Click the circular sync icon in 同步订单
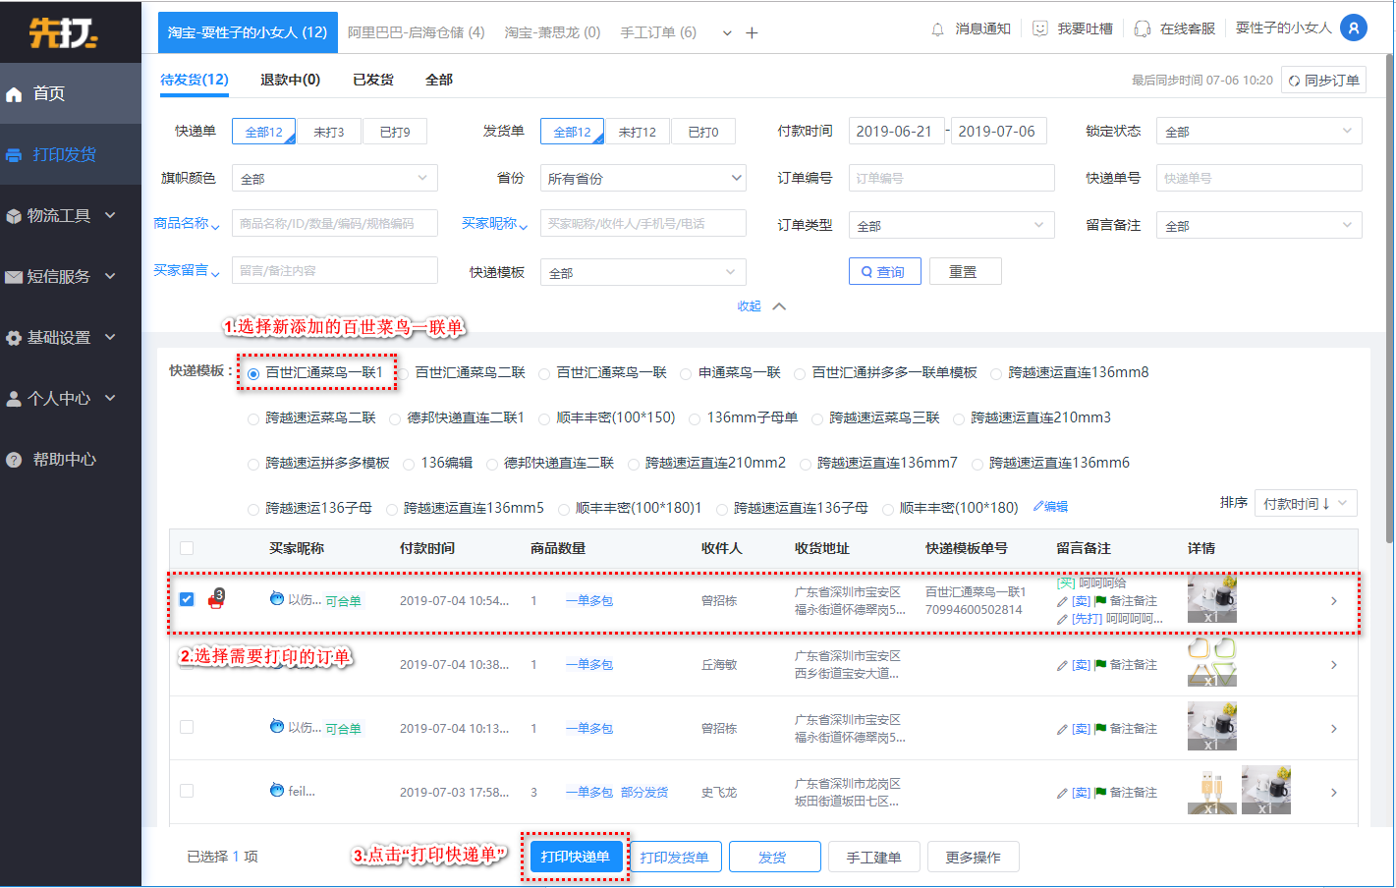Screen dimensions: 1396x888 (x=1295, y=82)
